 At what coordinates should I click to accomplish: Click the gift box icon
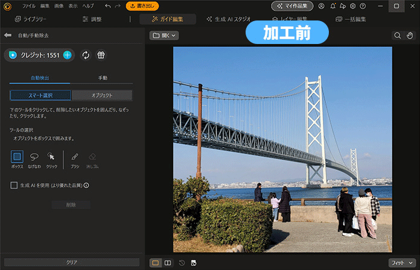pos(101,55)
